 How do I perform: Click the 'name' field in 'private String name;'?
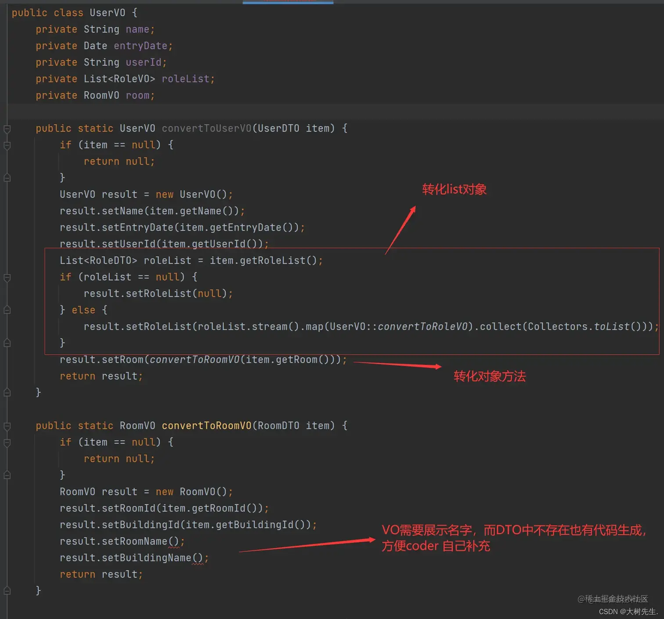pos(137,29)
